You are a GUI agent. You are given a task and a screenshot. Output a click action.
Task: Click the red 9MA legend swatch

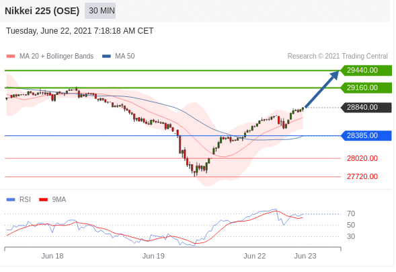point(44,200)
